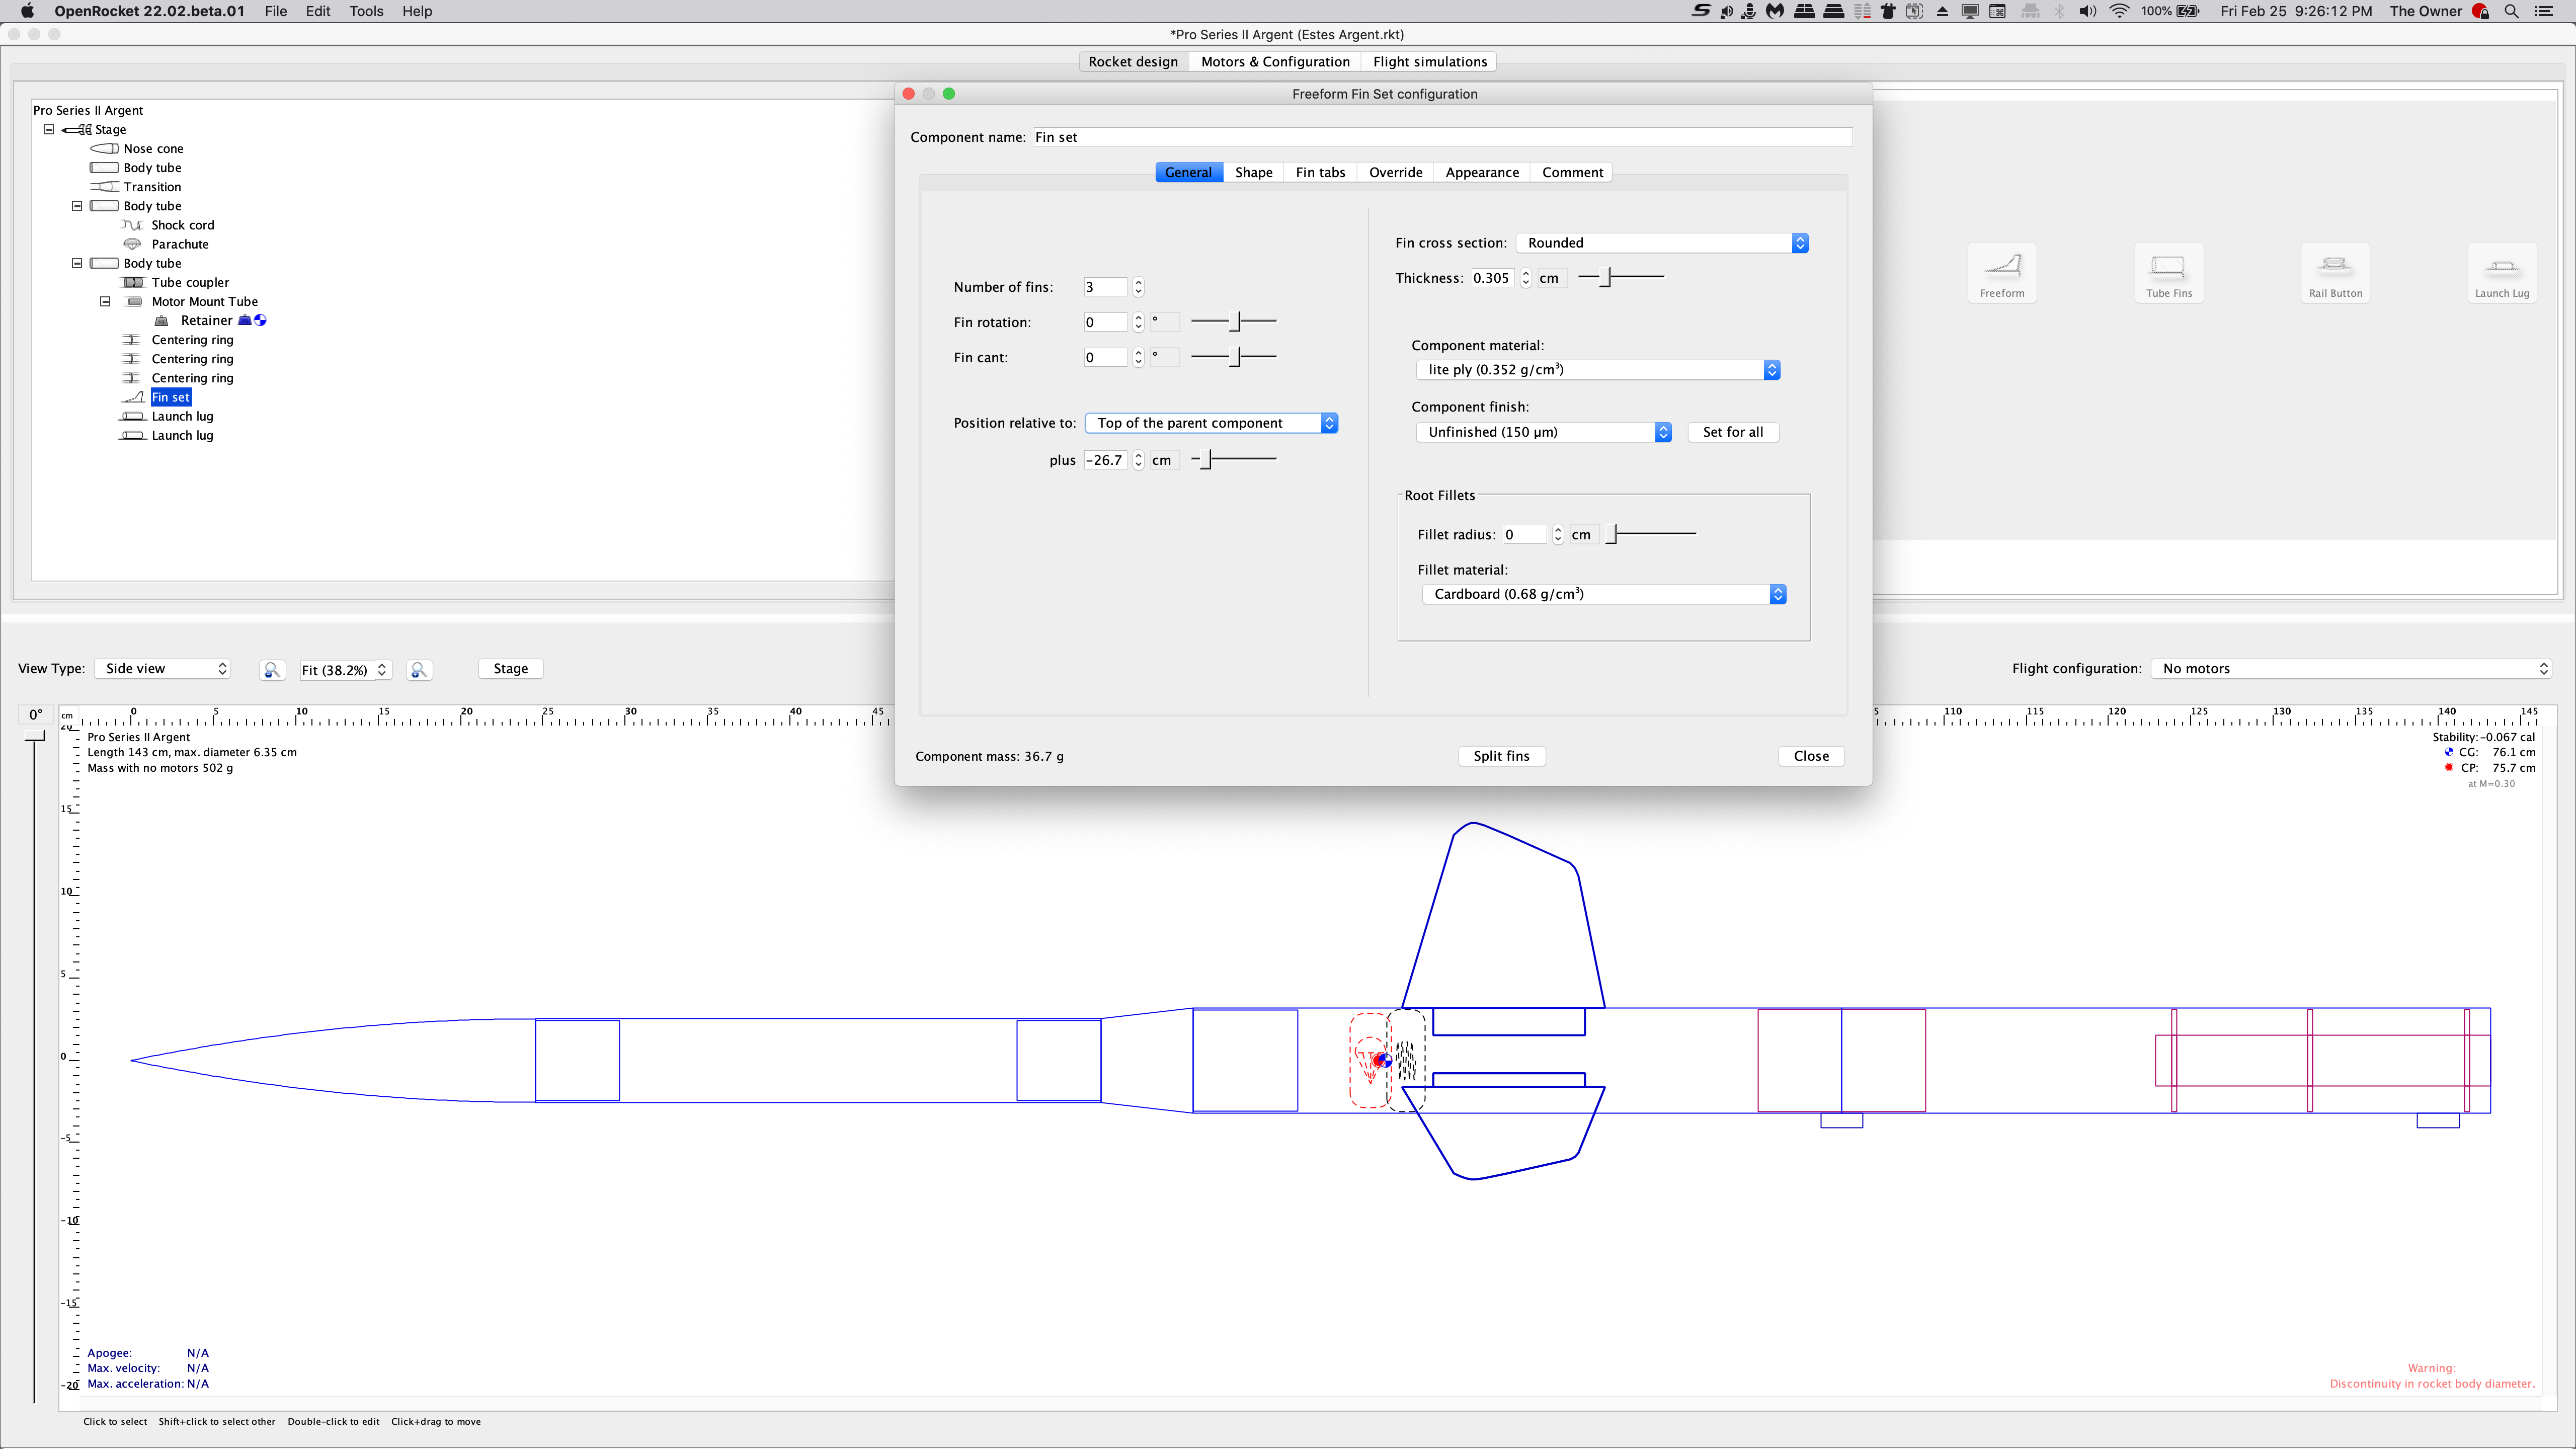Click the zoom-in magnifier icon right of Fit
This screenshot has width=2576, height=1449.
(x=419, y=669)
